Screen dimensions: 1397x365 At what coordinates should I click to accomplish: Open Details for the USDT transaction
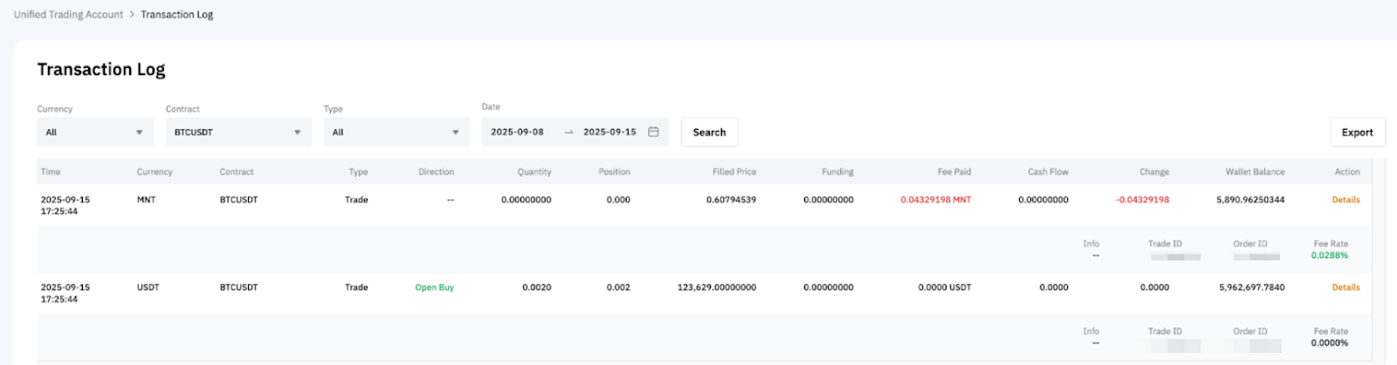[x=1345, y=287]
